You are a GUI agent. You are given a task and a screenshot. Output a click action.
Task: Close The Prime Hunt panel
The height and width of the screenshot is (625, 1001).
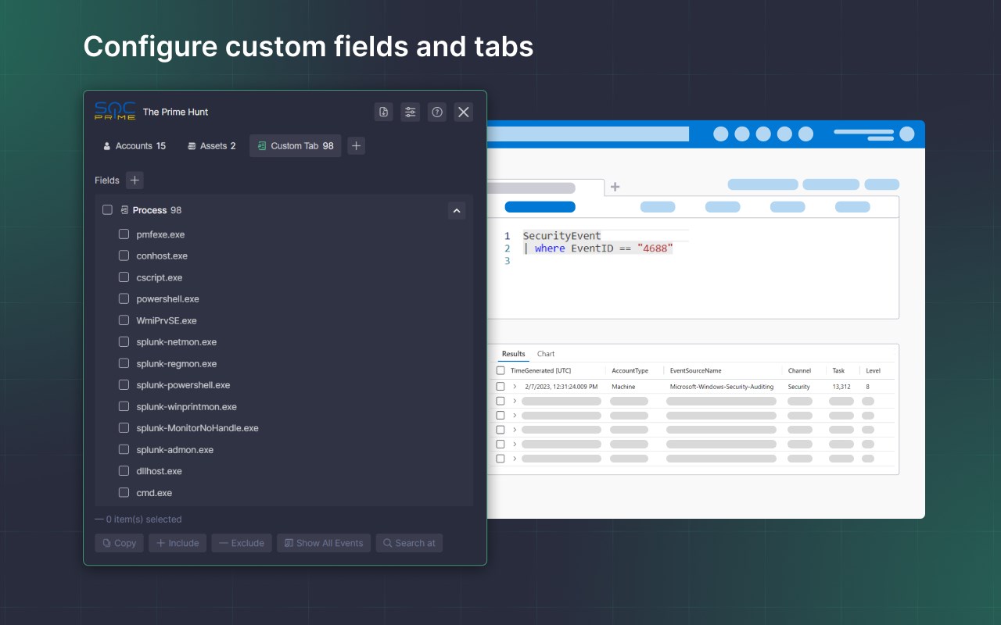(x=464, y=112)
